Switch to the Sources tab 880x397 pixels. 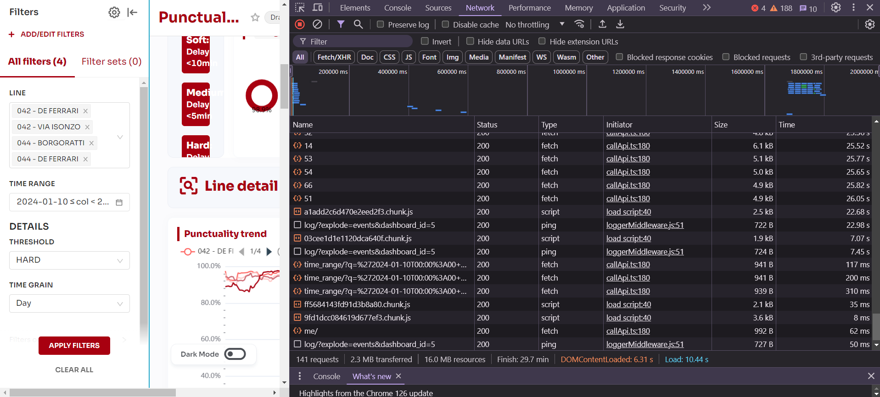438,8
